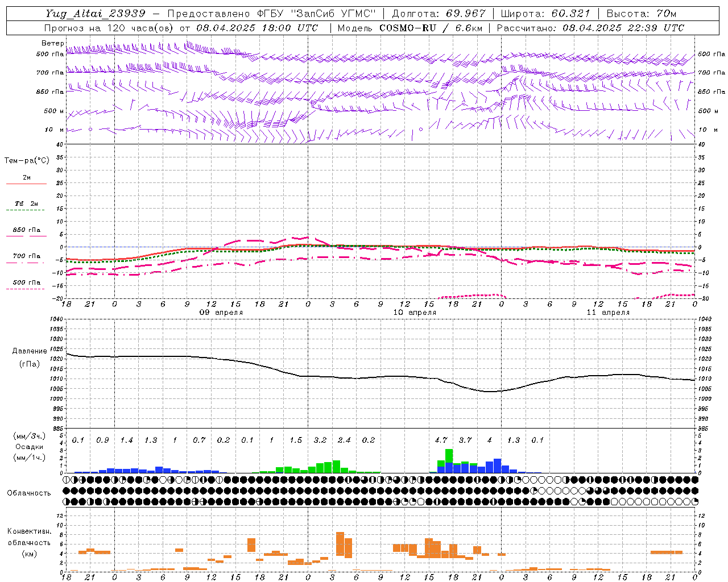The width and height of the screenshot is (728, 582).
Task: Click the 0.9 precipitation value
Action: coord(102,440)
